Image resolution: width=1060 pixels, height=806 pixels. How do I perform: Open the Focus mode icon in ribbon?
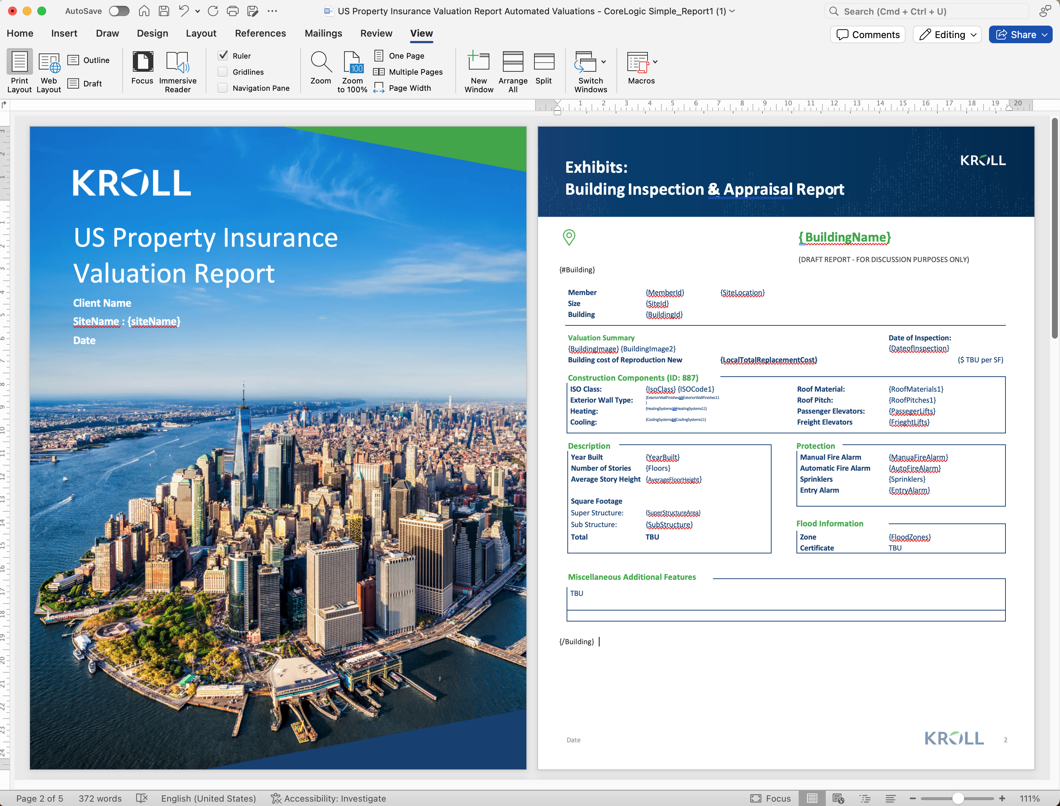[142, 62]
